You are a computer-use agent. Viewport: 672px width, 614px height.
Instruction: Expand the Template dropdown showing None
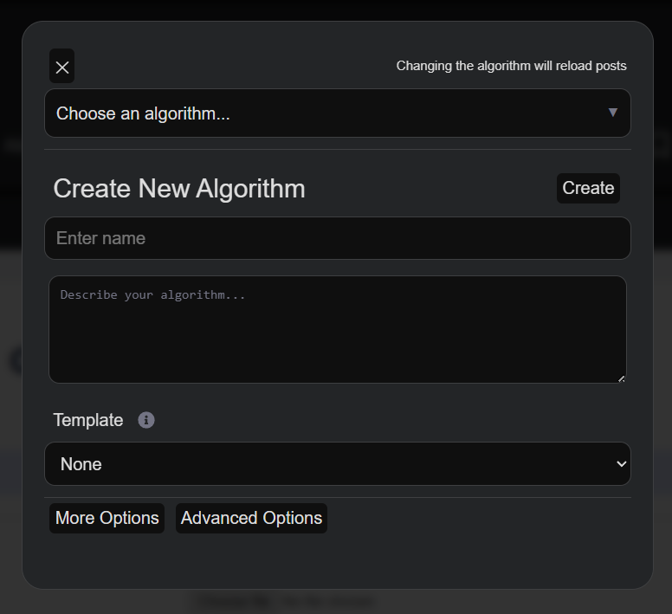(x=338, y=463)
